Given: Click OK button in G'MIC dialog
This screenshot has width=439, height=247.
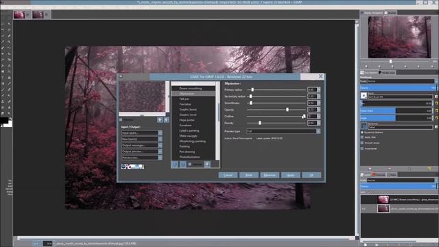Looking at the screenshot, I should click(x=311, y=176).
